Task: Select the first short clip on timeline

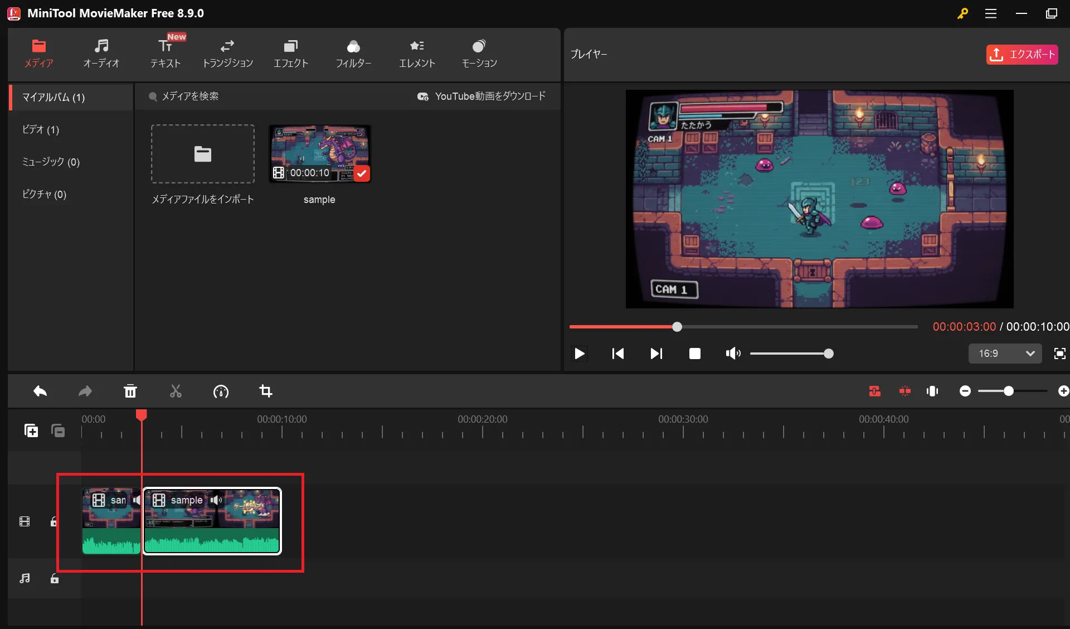Action: tap(111, 521)
